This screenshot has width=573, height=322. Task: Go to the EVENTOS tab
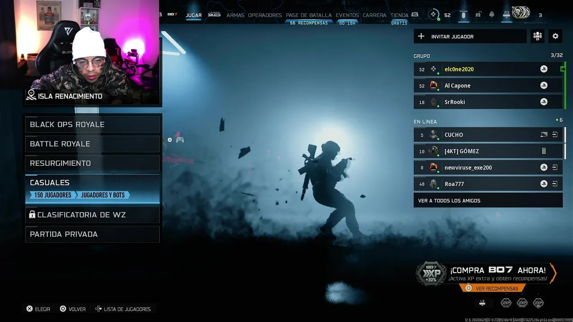point(347,15)
